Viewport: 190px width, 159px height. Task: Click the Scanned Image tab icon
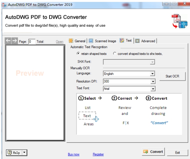coord(91,41)
